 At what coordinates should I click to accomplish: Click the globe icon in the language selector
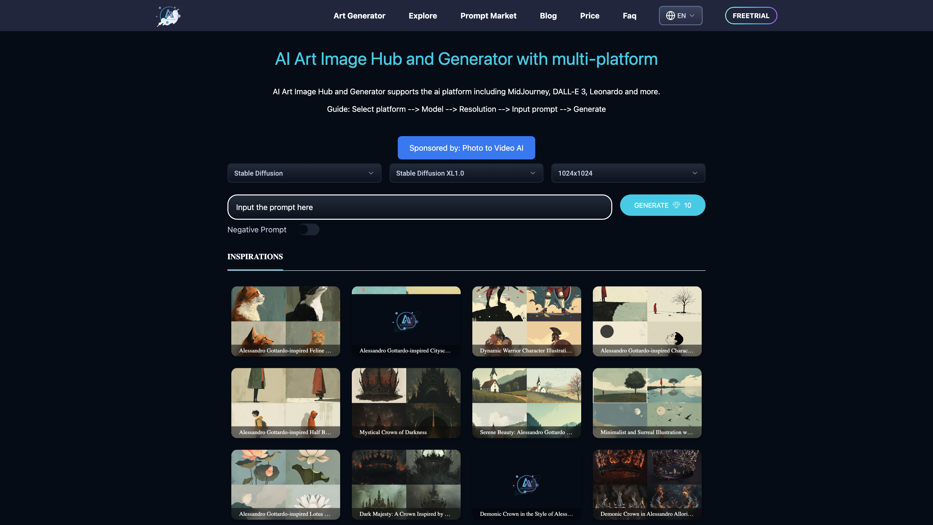(x=670, y=16)
